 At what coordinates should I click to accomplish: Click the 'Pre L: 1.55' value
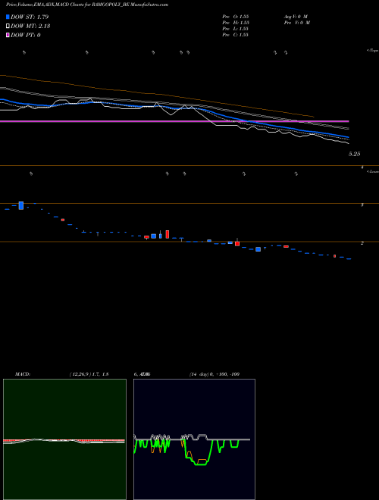tap(236, 29)
